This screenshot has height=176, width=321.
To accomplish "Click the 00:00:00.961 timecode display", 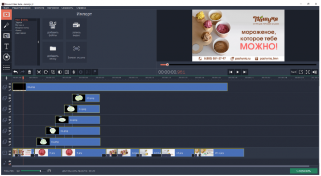I will coord(172,72).
